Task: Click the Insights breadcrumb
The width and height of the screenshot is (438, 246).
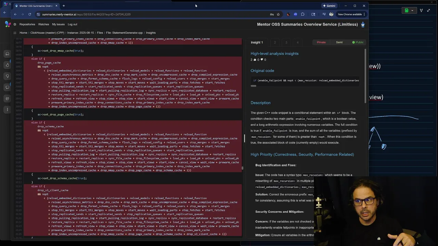Action: (x=151, y=33)
